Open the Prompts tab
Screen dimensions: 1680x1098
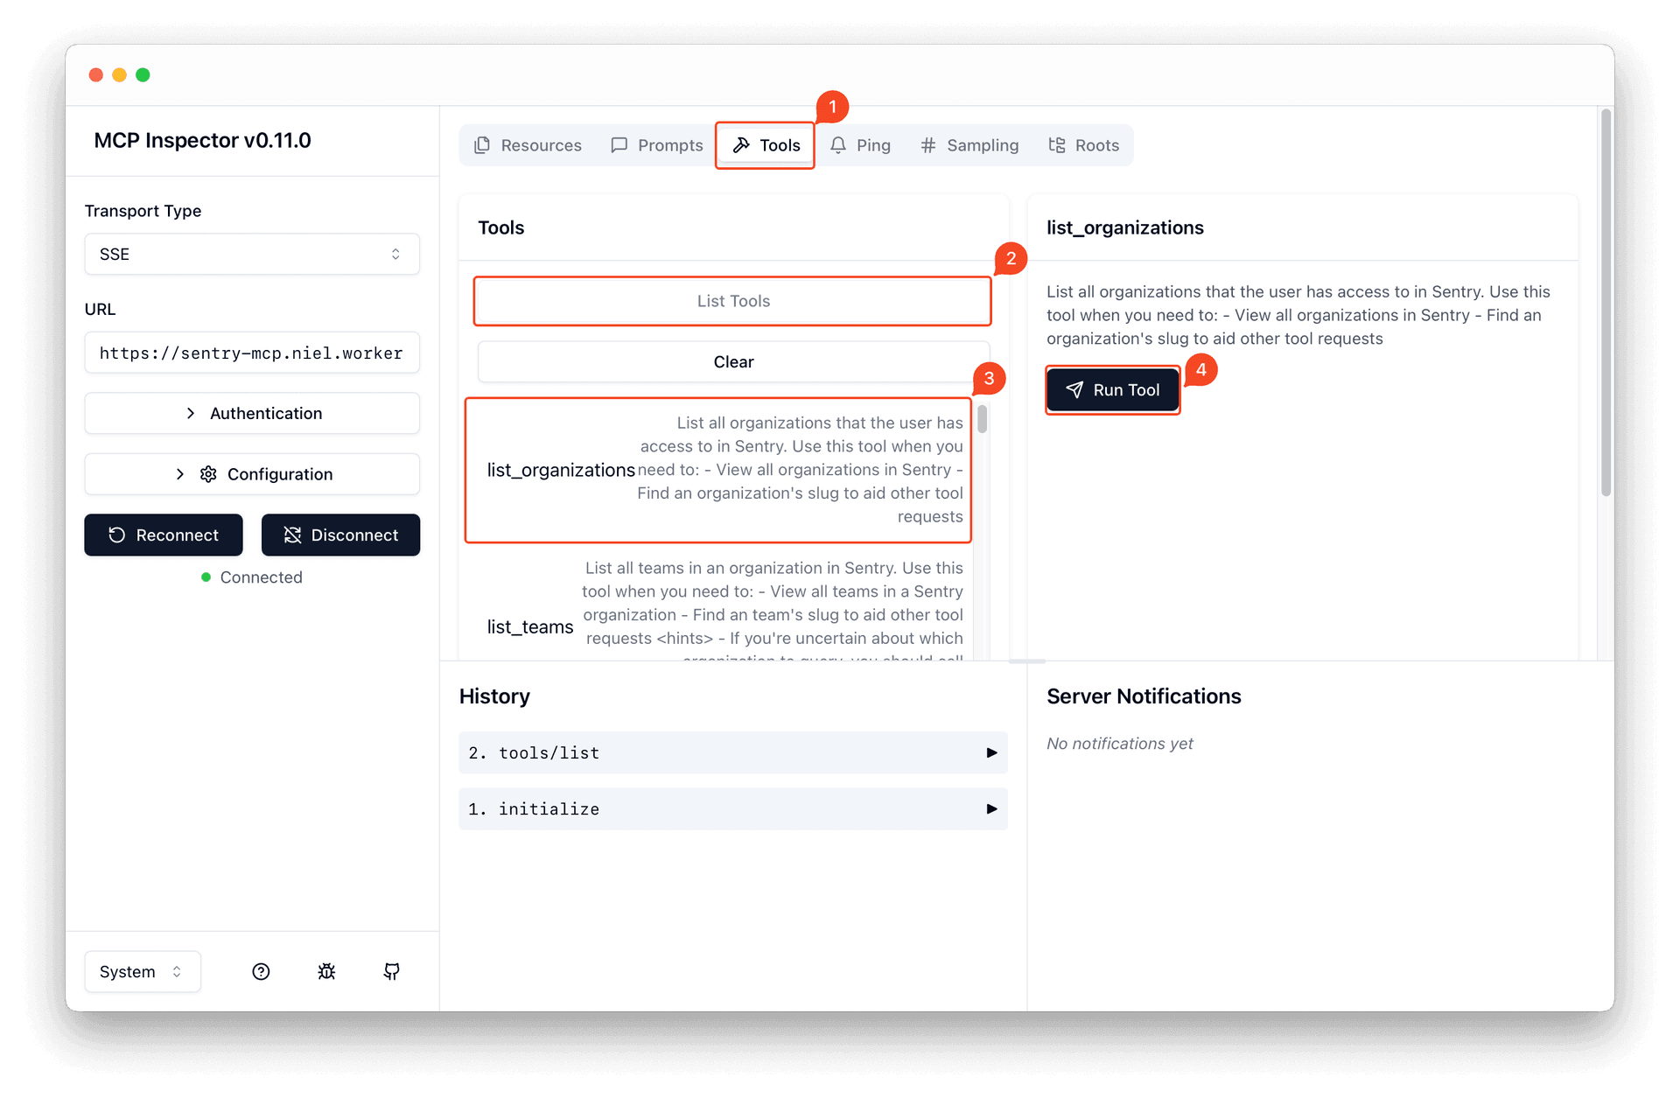pos(657,145)
